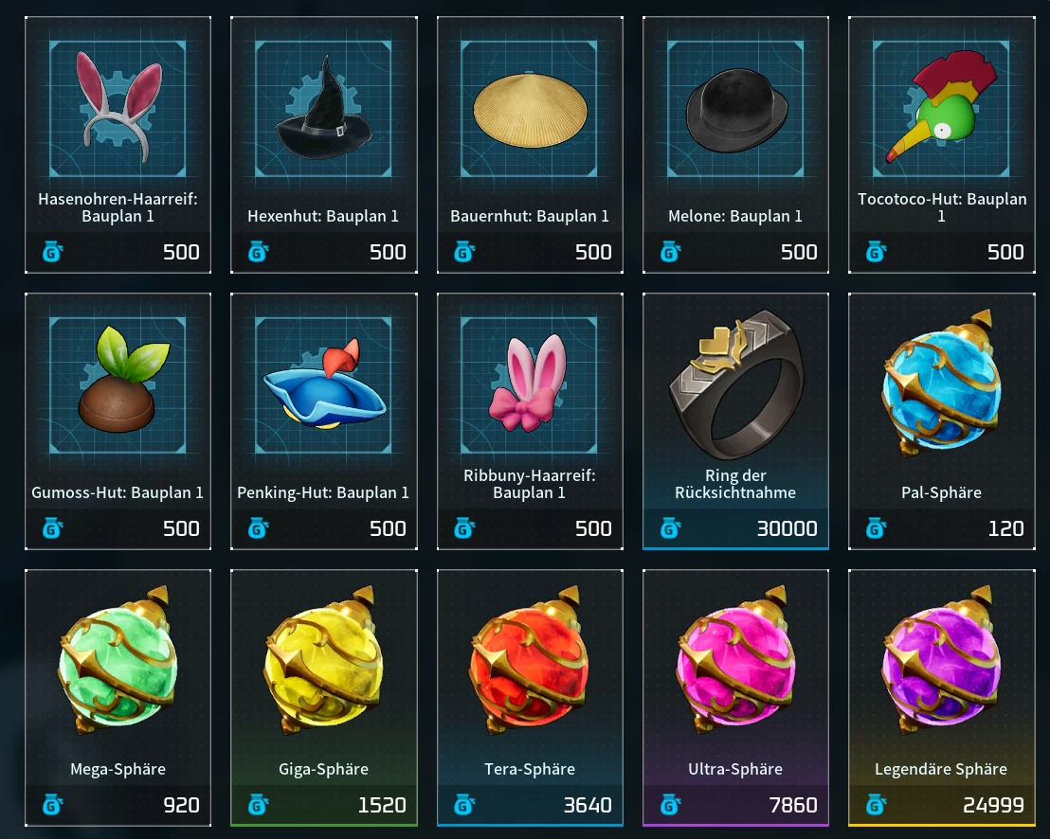Select the Hasenohren-Haarreif bunny ears icon

pyautogui.click(x=119, y=106)
